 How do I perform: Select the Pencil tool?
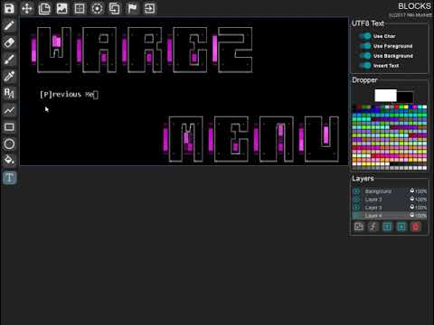(9, 25)
